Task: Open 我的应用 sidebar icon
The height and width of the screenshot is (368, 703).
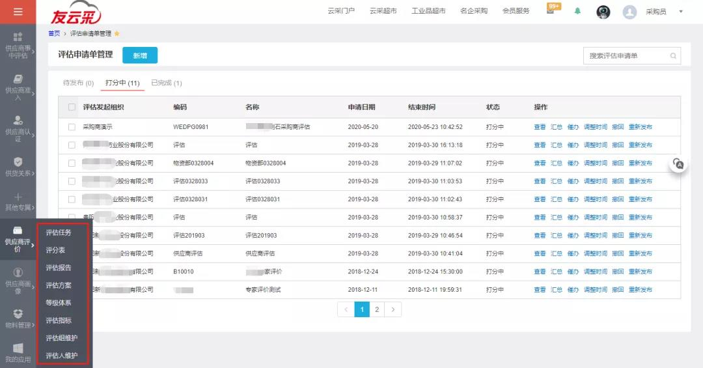Action: click(x=18, y=352)
